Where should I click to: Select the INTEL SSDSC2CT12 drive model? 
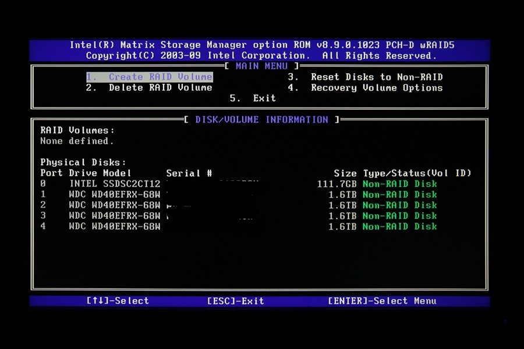point(115,184)
